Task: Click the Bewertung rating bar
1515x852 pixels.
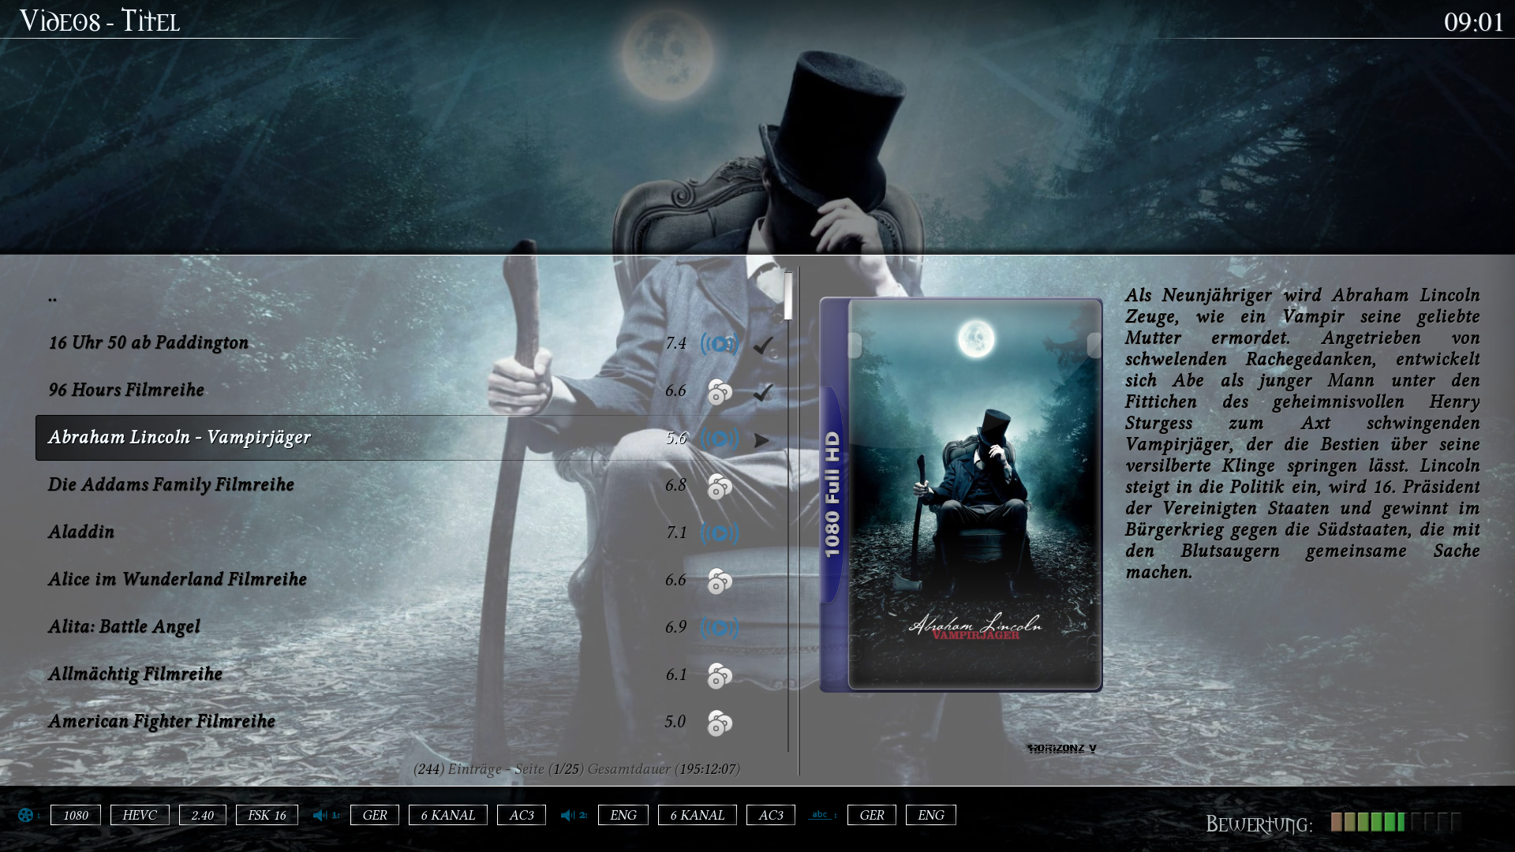Action: [1396, 822]
